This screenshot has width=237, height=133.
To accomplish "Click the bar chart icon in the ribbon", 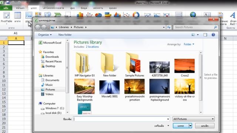I will [108, 15].
